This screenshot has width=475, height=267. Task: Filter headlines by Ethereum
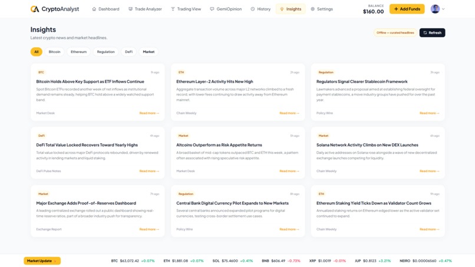(79, 52)
